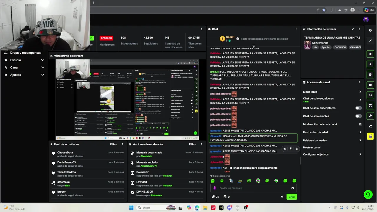Viewport: 377px width, 212px height.
Task: Click the pencil icon in right sidebar
Action: tap(370, 41)
